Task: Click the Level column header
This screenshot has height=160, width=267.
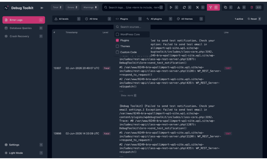Action: pos(105,32)
